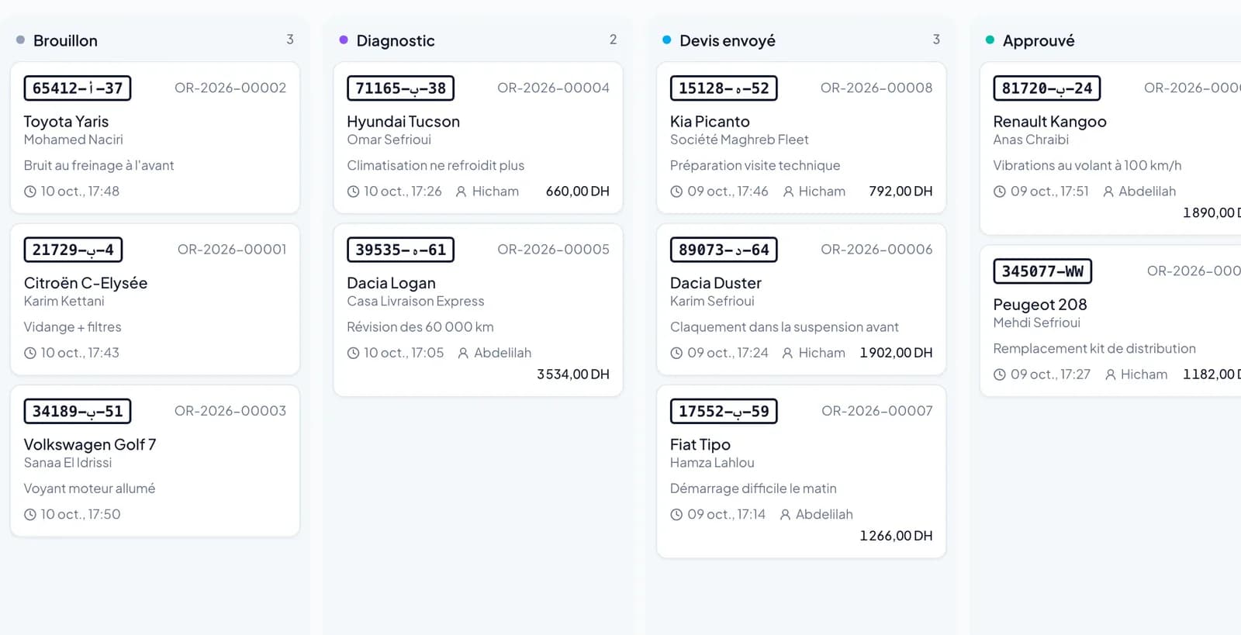Click the clock icon on Kia Picanto card

coord(676,192)
